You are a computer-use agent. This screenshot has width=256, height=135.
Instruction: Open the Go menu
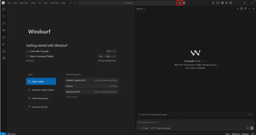tap(40, 3)
